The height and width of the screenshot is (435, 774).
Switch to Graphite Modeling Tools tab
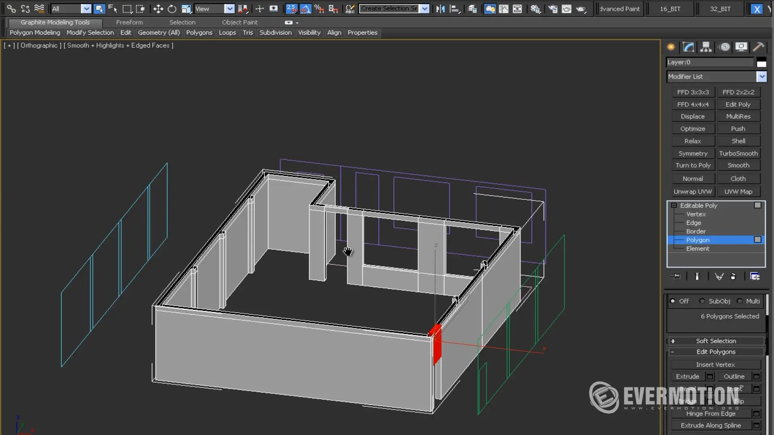point(55,23)
